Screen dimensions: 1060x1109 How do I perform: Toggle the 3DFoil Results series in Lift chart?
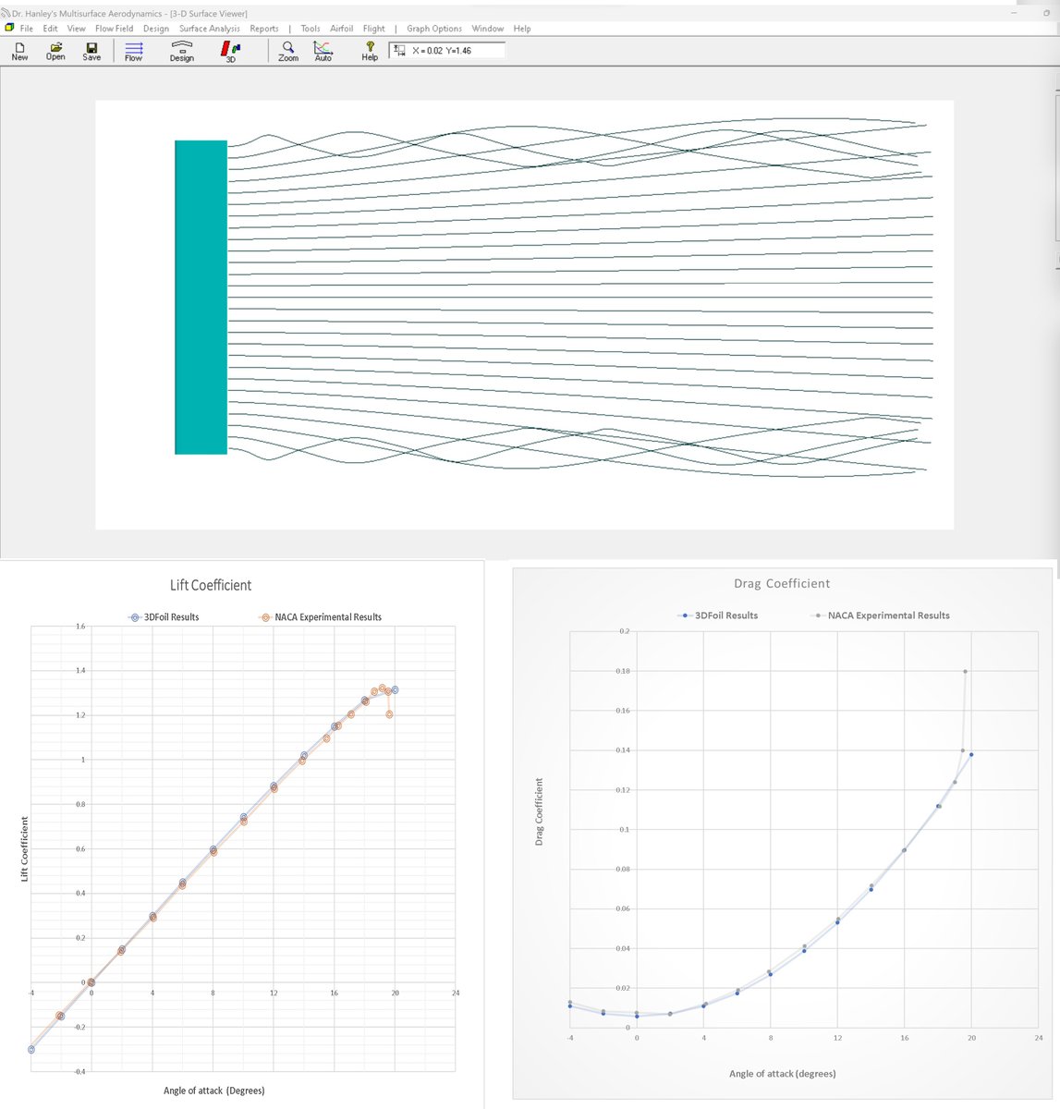click(169, 616)
